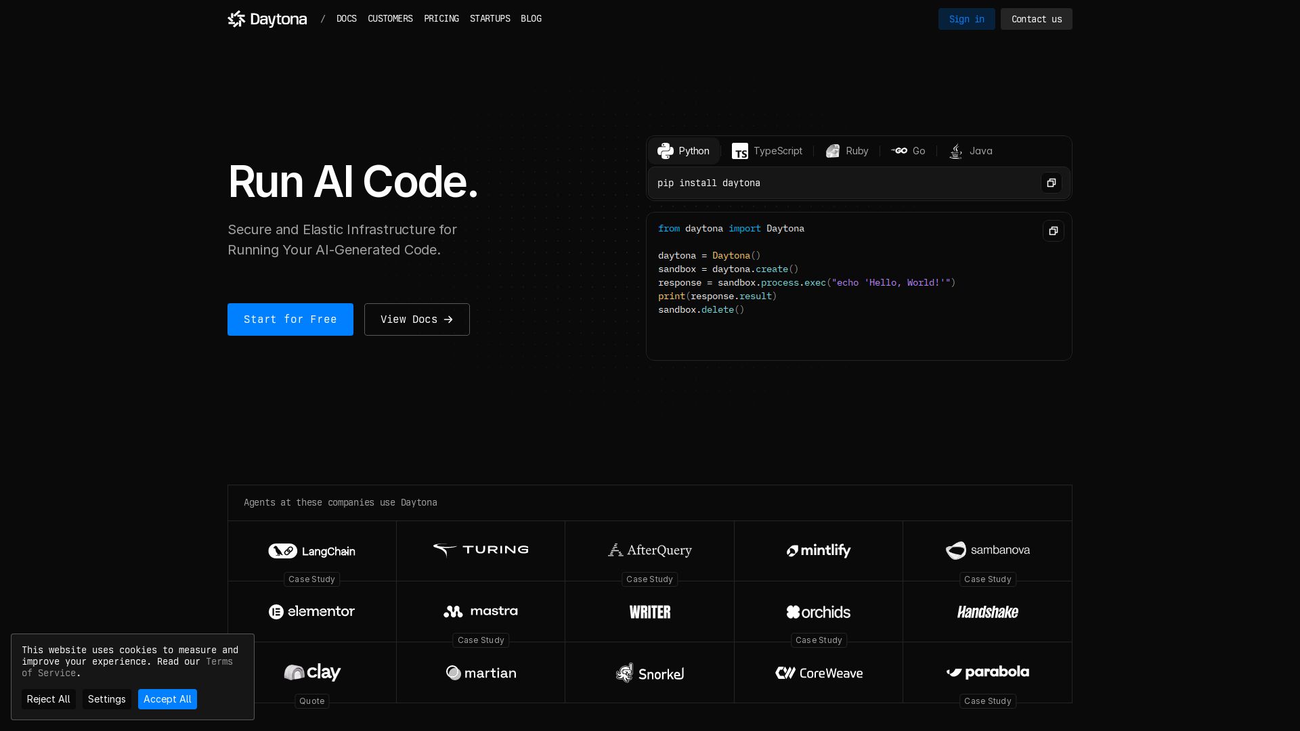Open the Elementor company logo
1300x731 pixels.
coord(311,612)
